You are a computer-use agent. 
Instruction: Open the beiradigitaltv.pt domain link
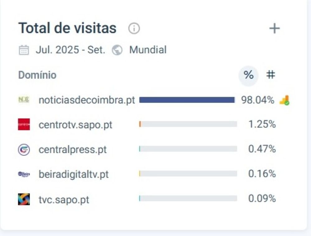pos(74,174)
